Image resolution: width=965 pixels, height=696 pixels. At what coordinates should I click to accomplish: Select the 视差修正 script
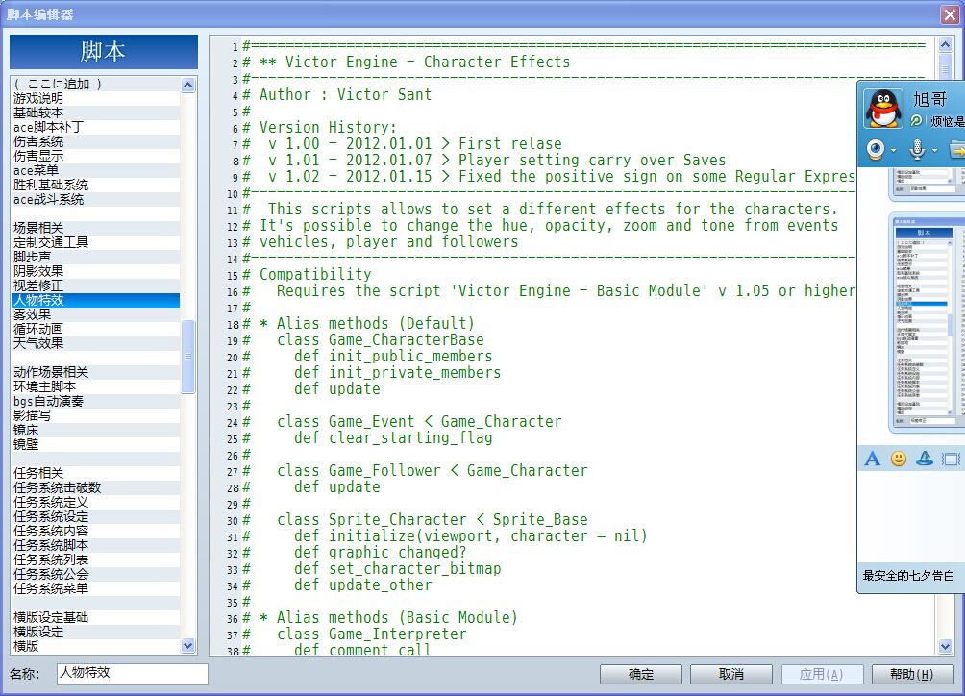(x=96, y=286)
